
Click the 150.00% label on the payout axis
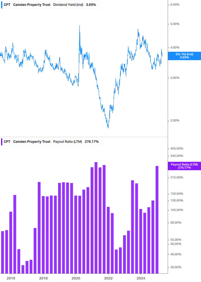click(x=177, y=194)
